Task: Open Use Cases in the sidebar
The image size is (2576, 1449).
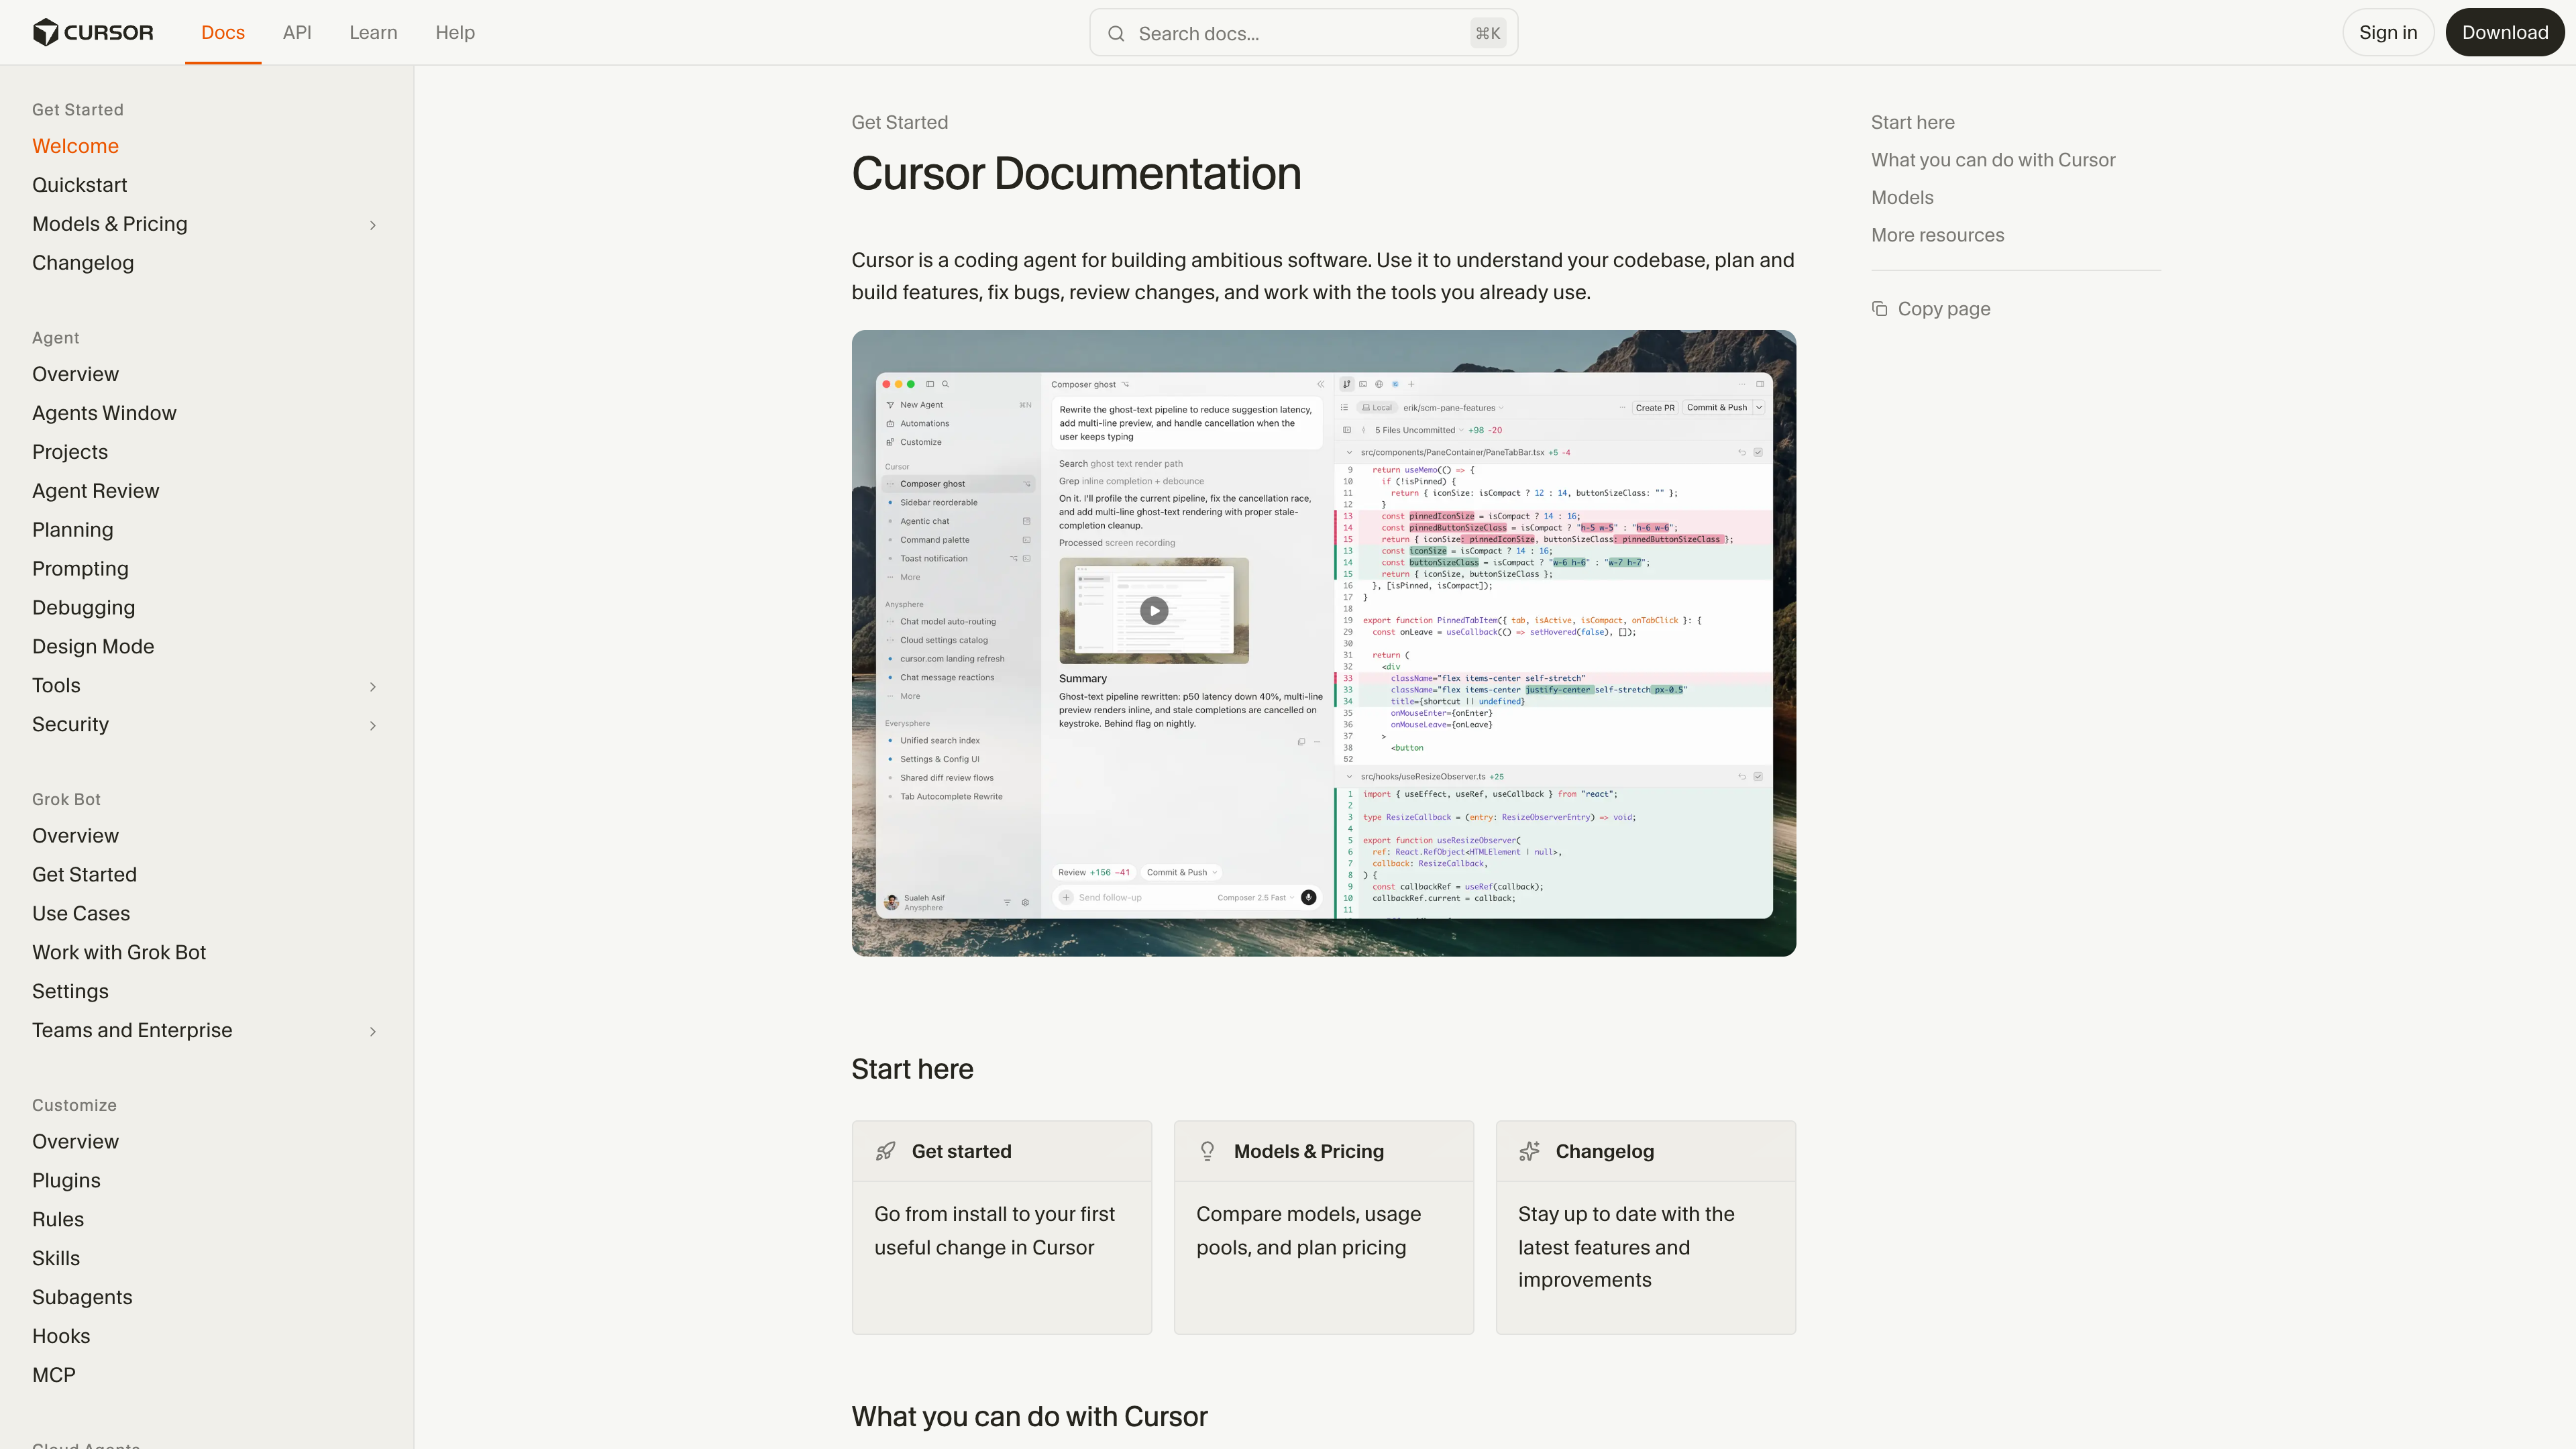Action: point(81,914)
